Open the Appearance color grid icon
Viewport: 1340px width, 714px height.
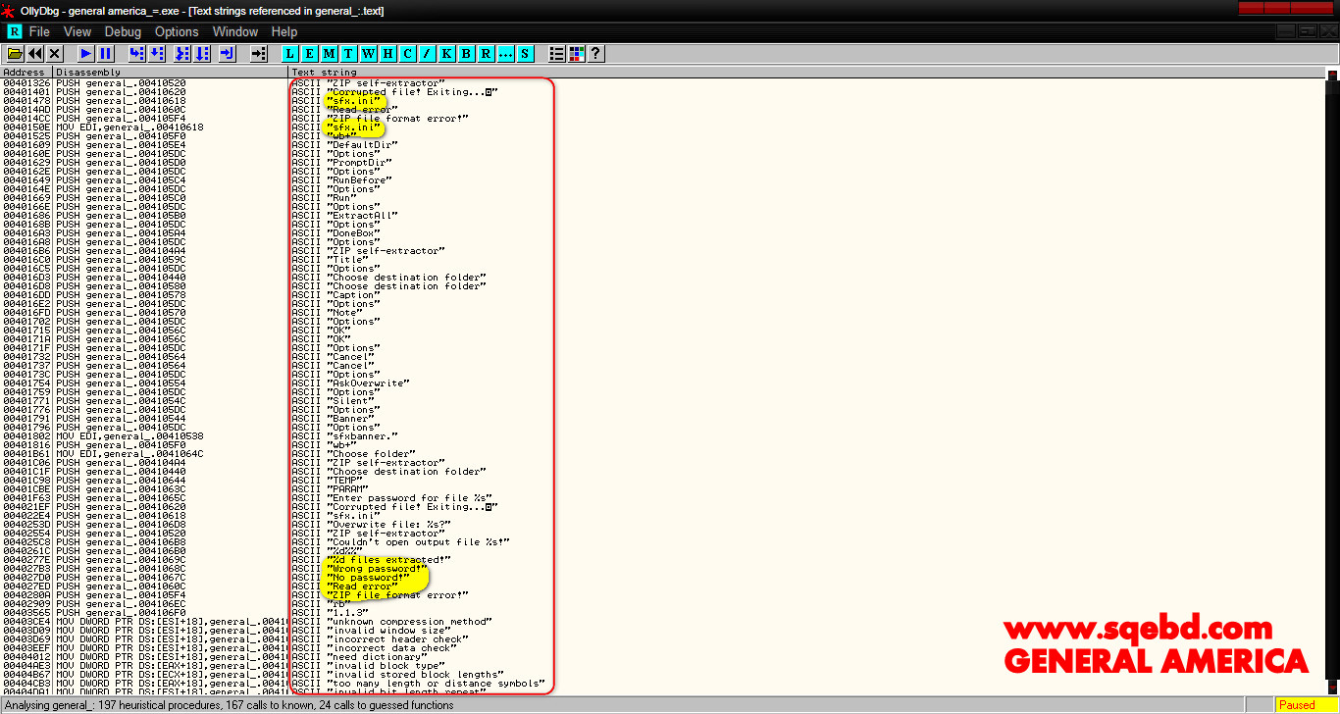tap(576, 53)
